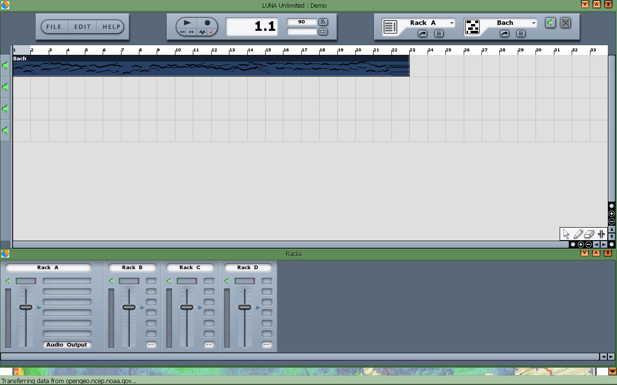Toggle the Rack B speaker mute
This screenshot has height=385, width=617.
(111, 281)
